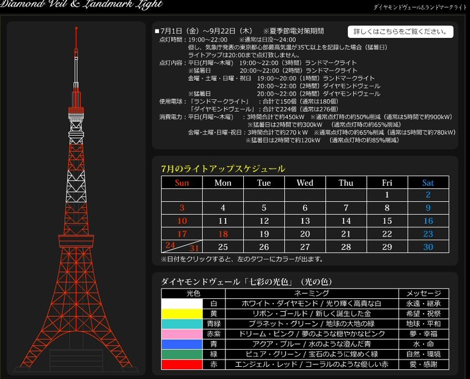470x379 pixels.
Task: Click the Diamond Veil & Landmark Light title
Action: click(81, 4)
